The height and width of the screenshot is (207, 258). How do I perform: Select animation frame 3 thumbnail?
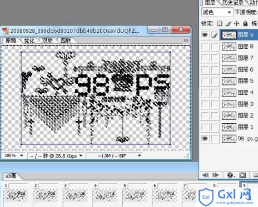coord(75,195)
